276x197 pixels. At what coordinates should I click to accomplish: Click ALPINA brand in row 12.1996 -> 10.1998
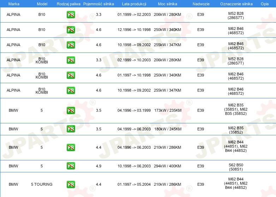click(13, 30)
